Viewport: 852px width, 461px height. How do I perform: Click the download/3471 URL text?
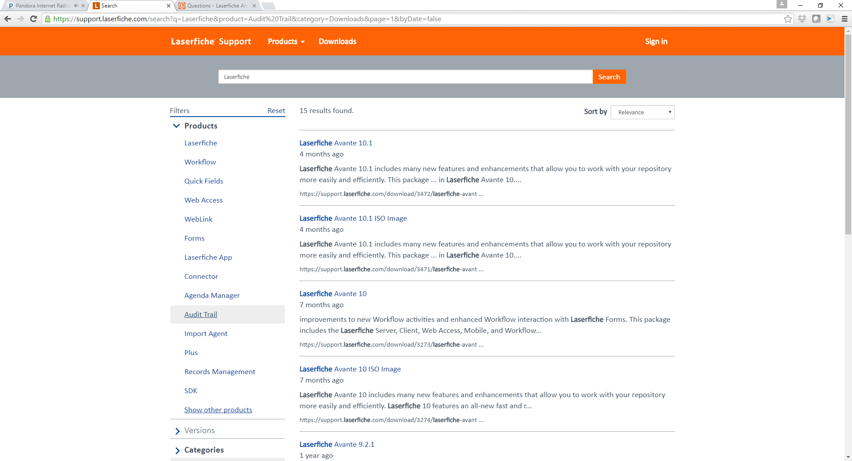tap(391, 269)
